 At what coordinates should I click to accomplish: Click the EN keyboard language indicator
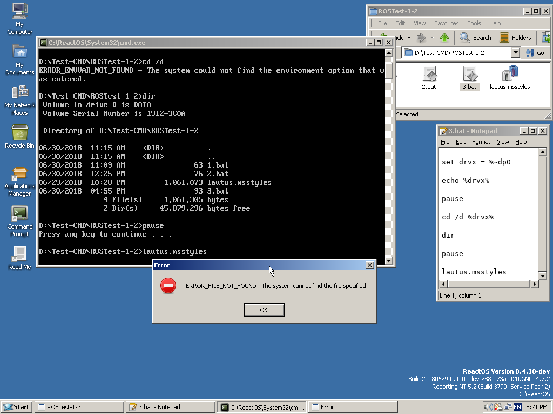click(x=517, y=407)
